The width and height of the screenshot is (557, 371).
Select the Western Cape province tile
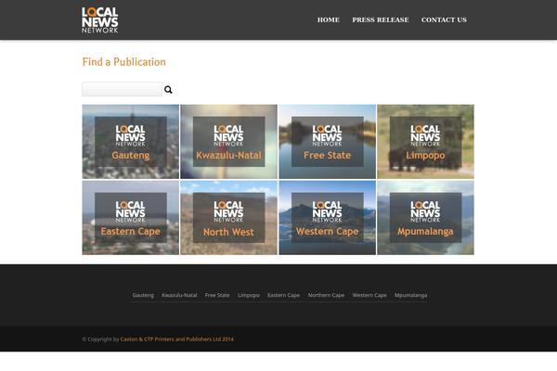(x=327, y=218)
